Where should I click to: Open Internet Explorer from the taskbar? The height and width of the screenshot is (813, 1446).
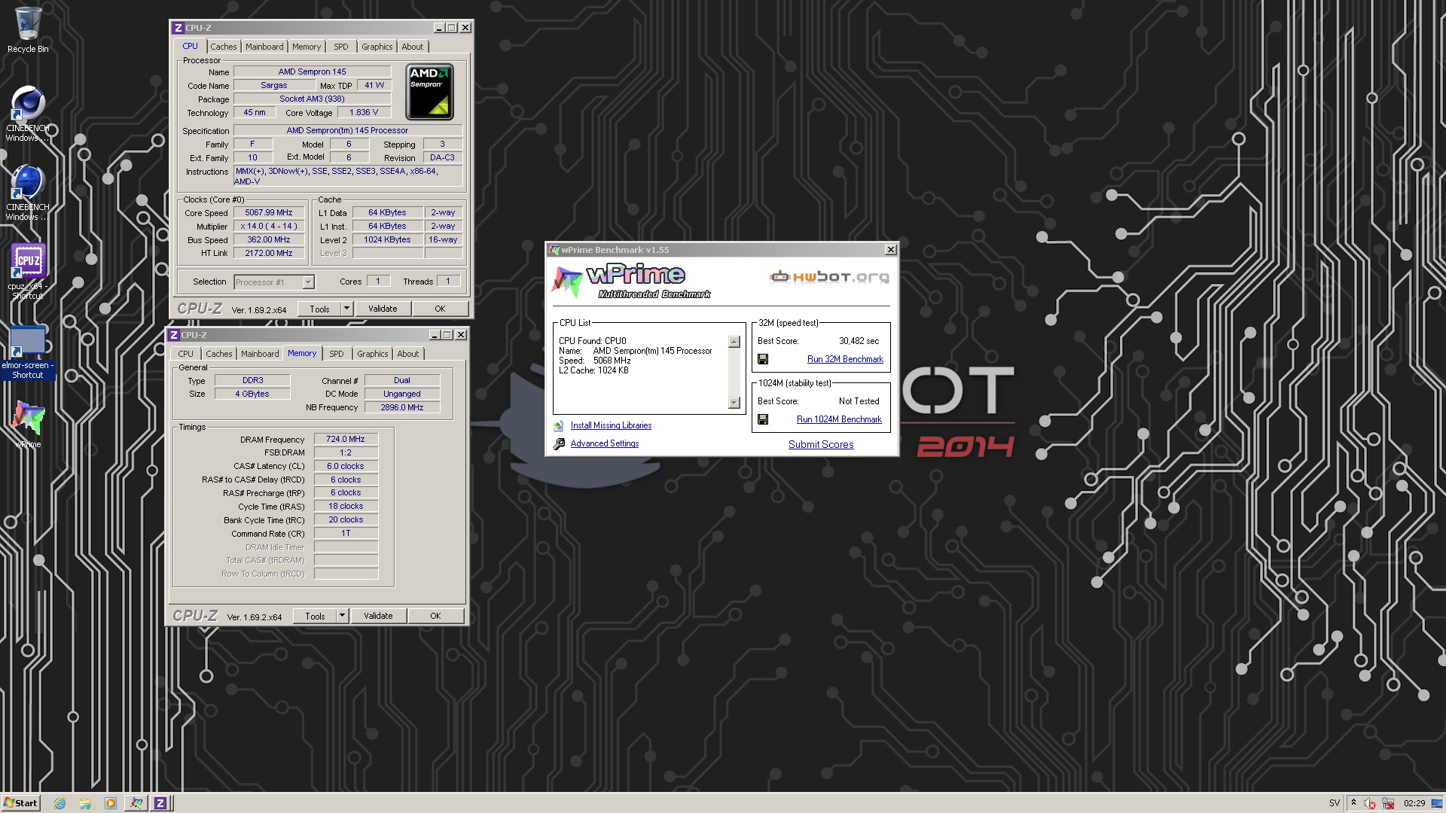click(60, 803)
